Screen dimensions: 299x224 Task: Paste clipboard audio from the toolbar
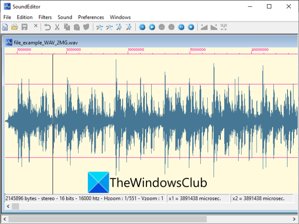coord(77,27)
